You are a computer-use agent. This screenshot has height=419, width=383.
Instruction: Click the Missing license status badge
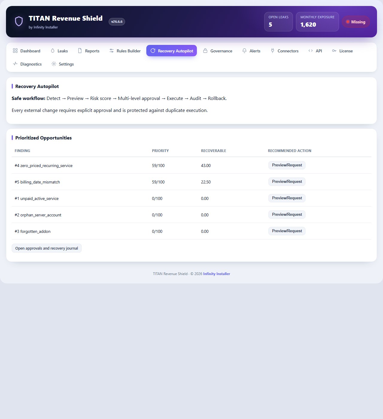coord(356,22)
